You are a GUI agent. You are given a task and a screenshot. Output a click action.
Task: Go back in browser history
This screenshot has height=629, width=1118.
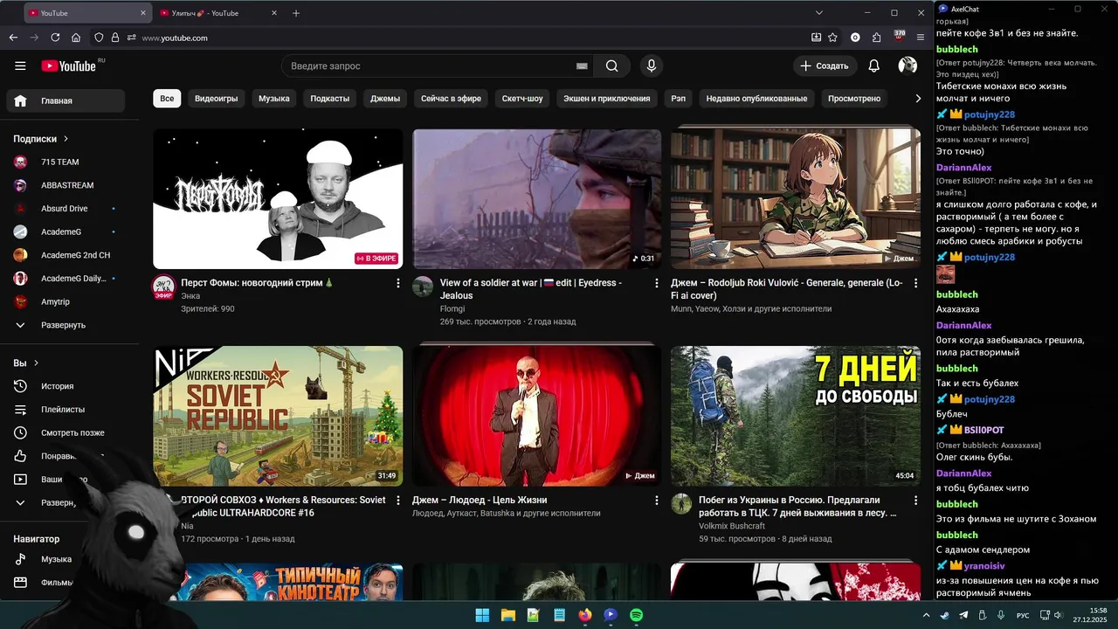tap(13, 38)
